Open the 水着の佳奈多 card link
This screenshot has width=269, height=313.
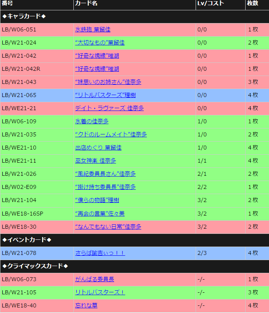point(92,122)
